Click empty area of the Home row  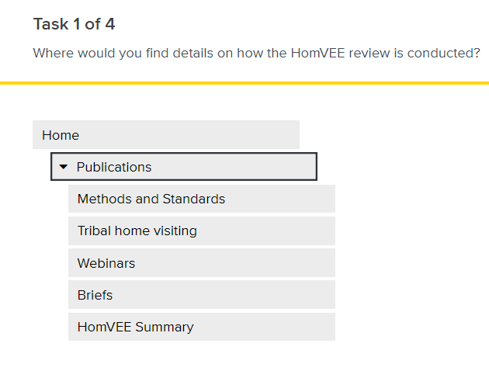coord(217,135)
